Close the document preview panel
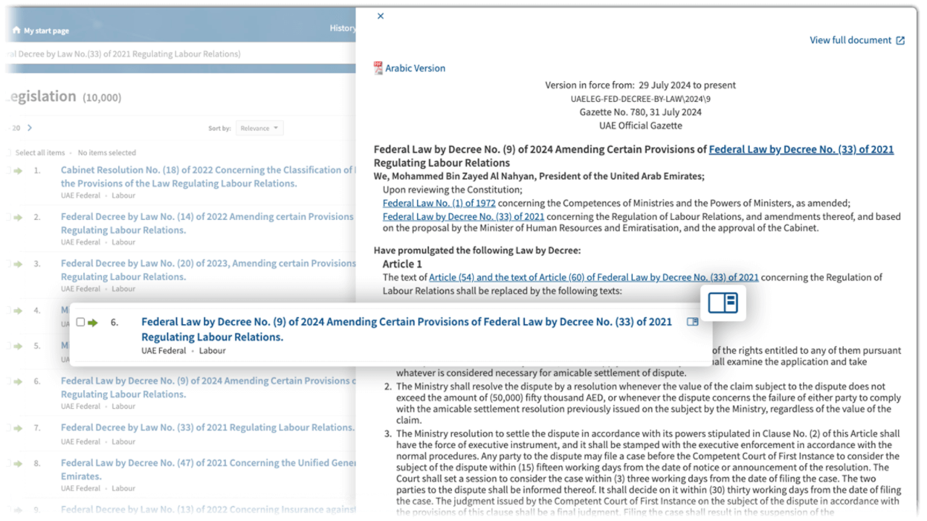Image resolution: width=927 pixels, height=521 pixels. point(380,16)
